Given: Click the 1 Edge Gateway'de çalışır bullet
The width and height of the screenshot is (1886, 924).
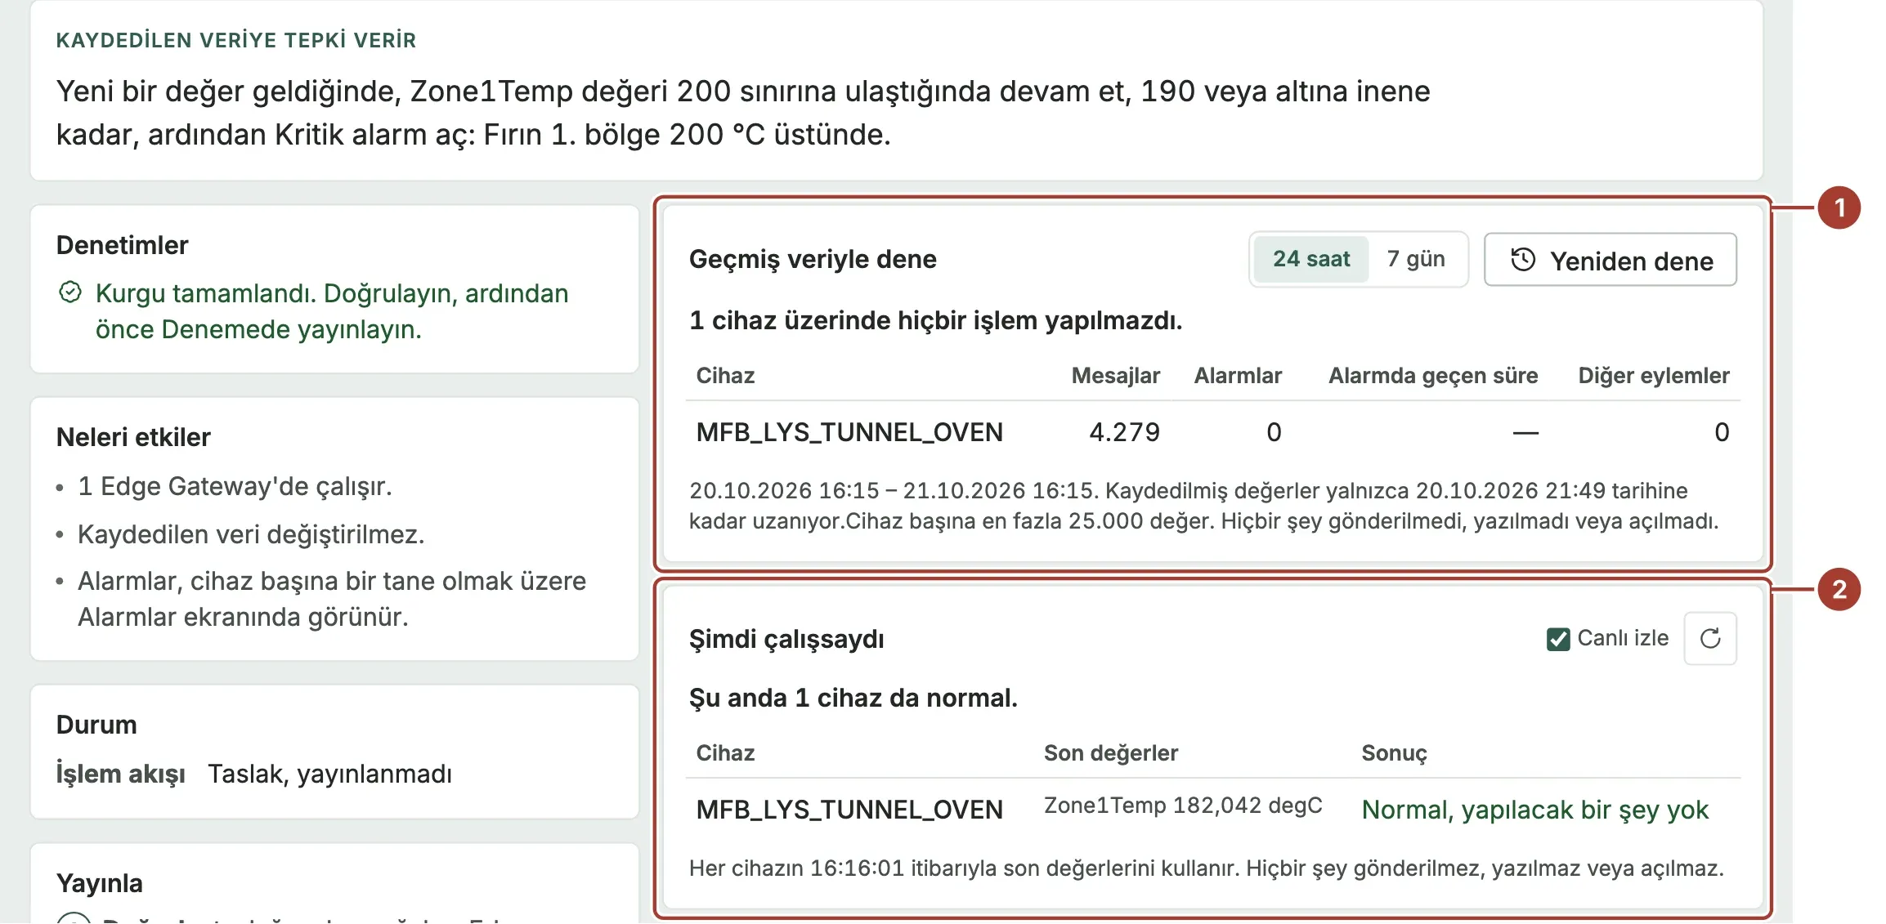Looking at the screenshot, I should pyautogui.click(x=235, y=486).
